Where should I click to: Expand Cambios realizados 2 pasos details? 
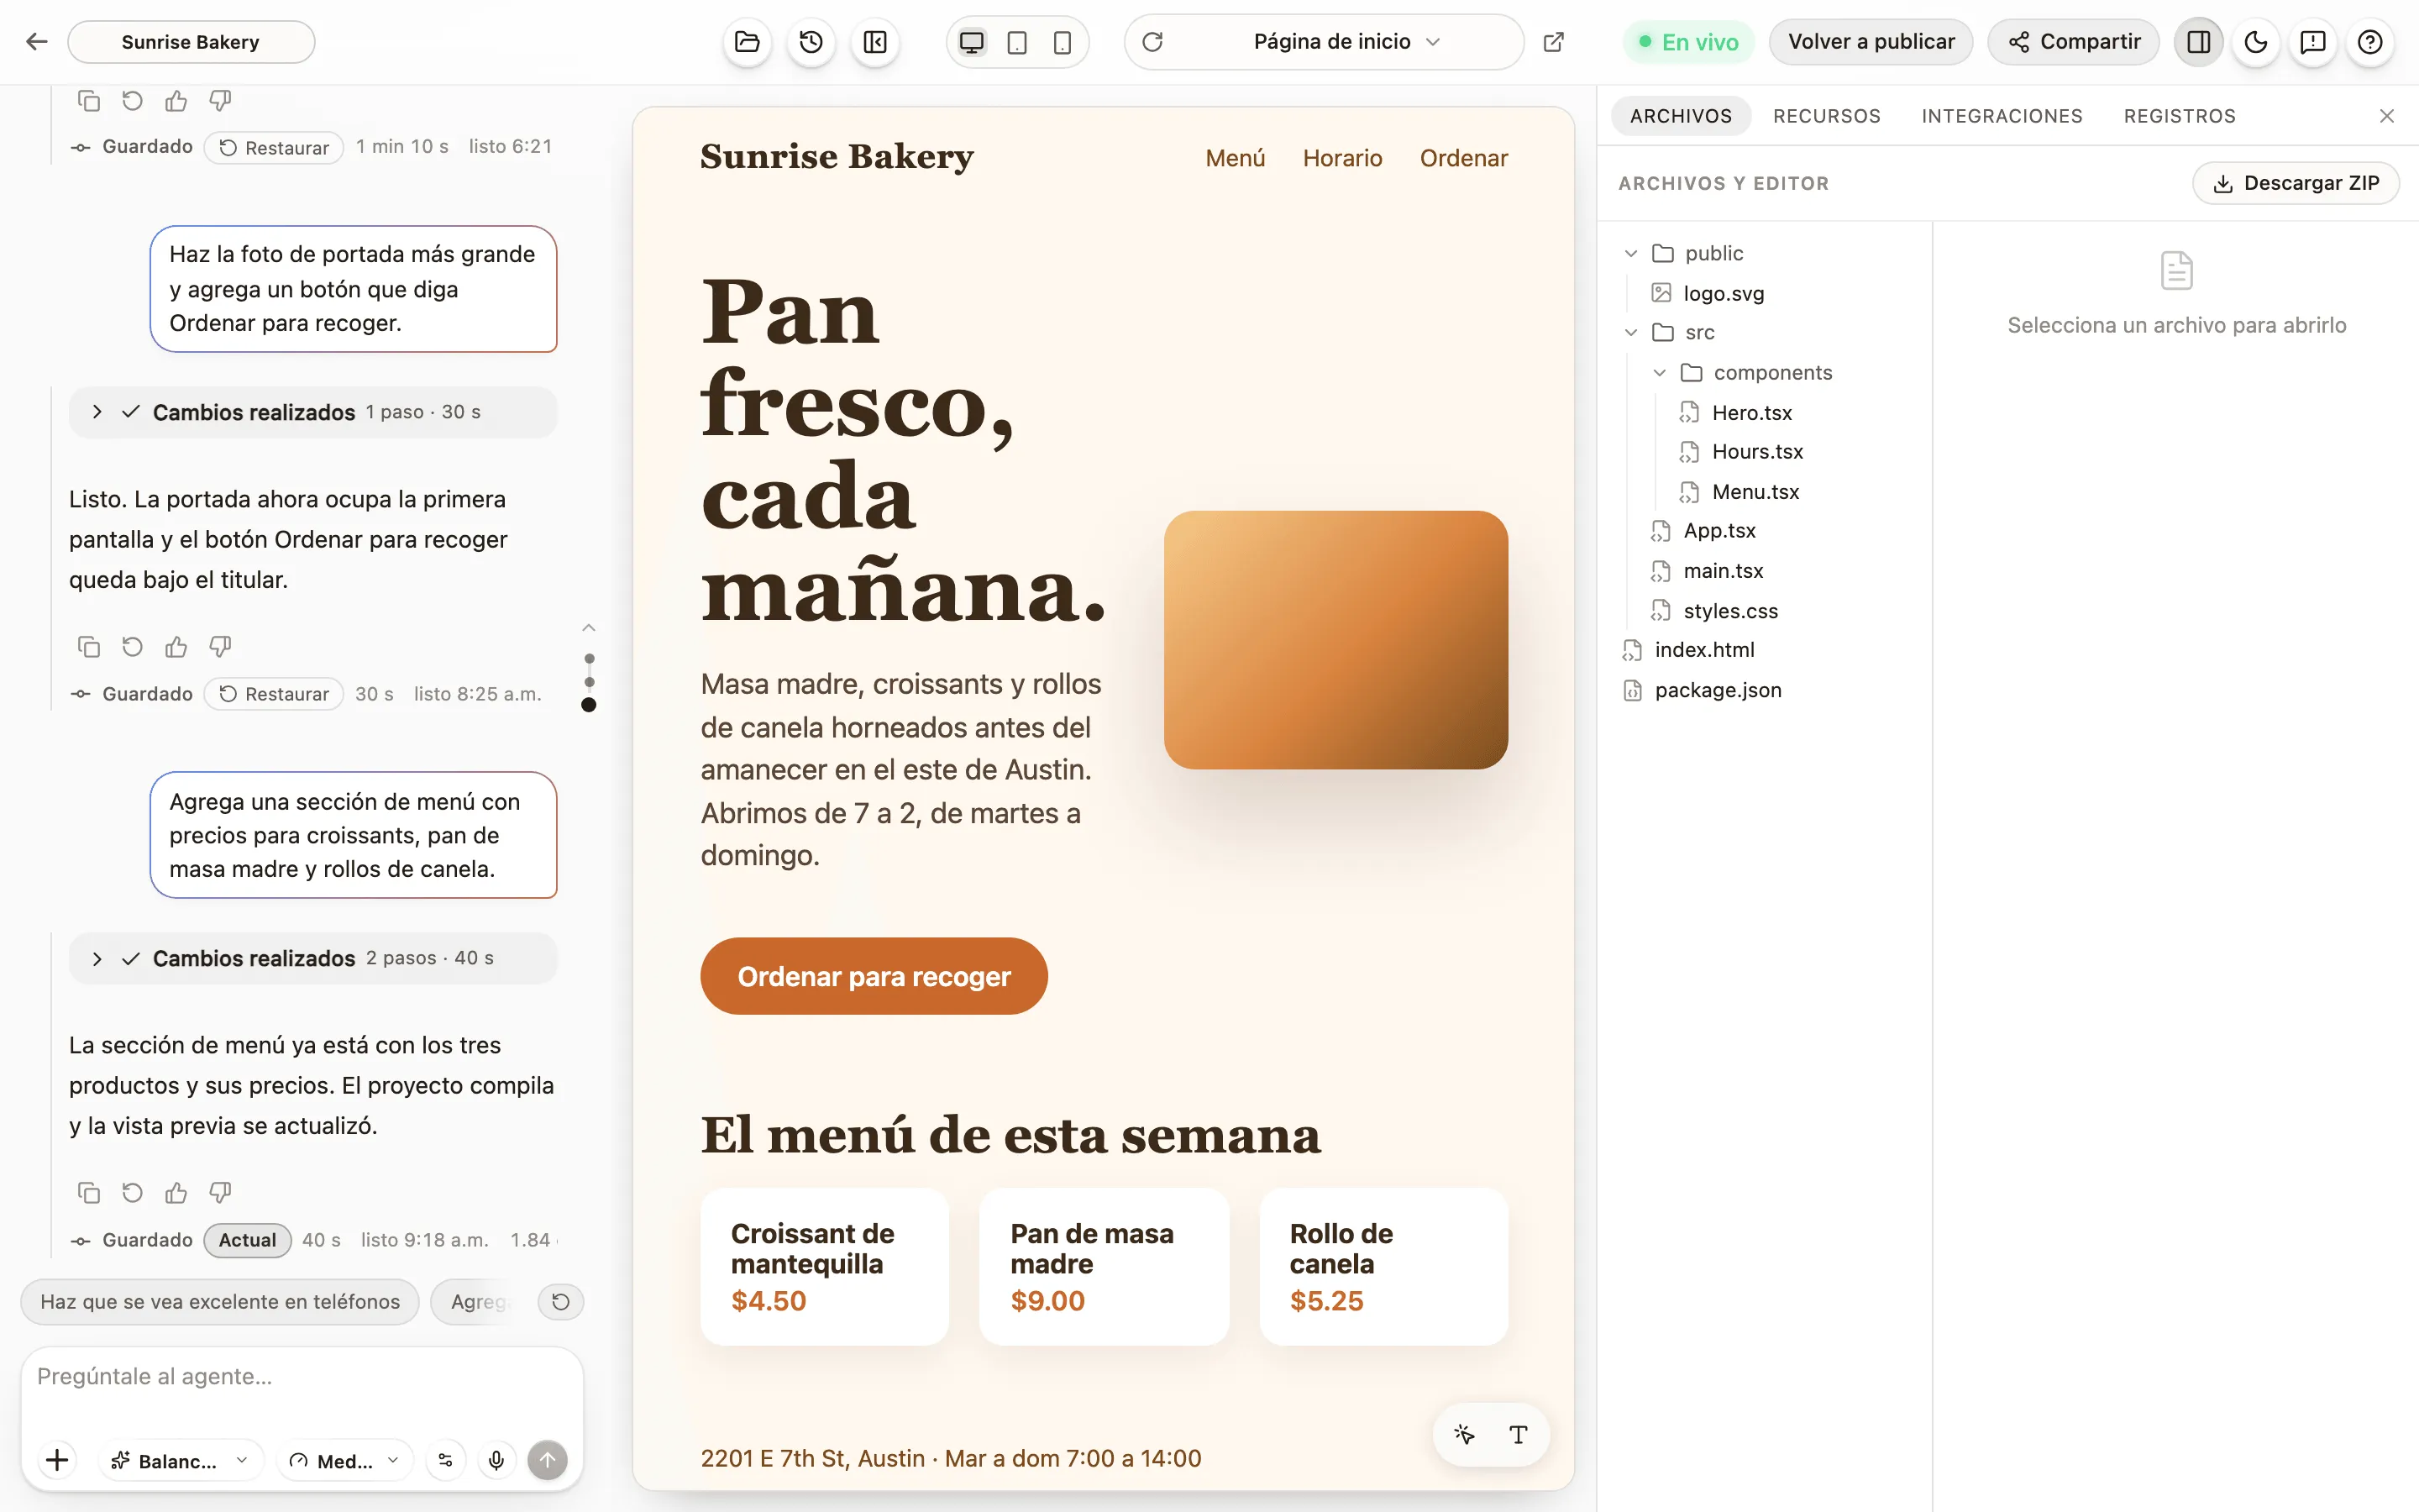pyautogui.click(x=312, y=958)
